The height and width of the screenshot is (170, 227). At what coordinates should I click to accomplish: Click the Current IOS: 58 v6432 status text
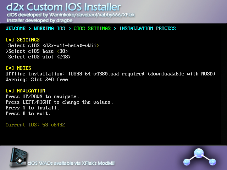click(35, 125)
